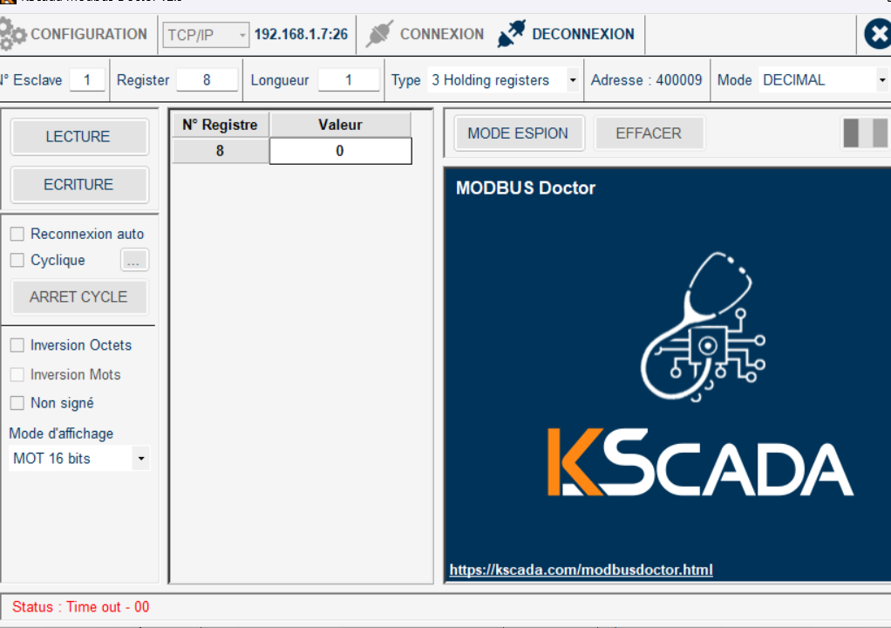Viewport: 891px width, 628px height.
Task: Click the DECONNEXION toolbar label
Action: point(583,34)
